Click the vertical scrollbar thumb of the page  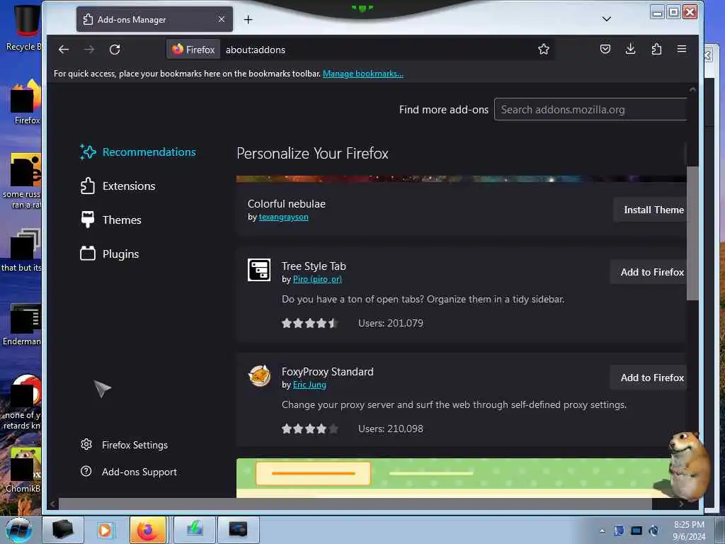(x=692, y=232)
